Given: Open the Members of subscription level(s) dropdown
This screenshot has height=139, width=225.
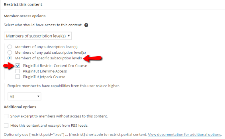Looking at the screenshot, I should (38, 36).
